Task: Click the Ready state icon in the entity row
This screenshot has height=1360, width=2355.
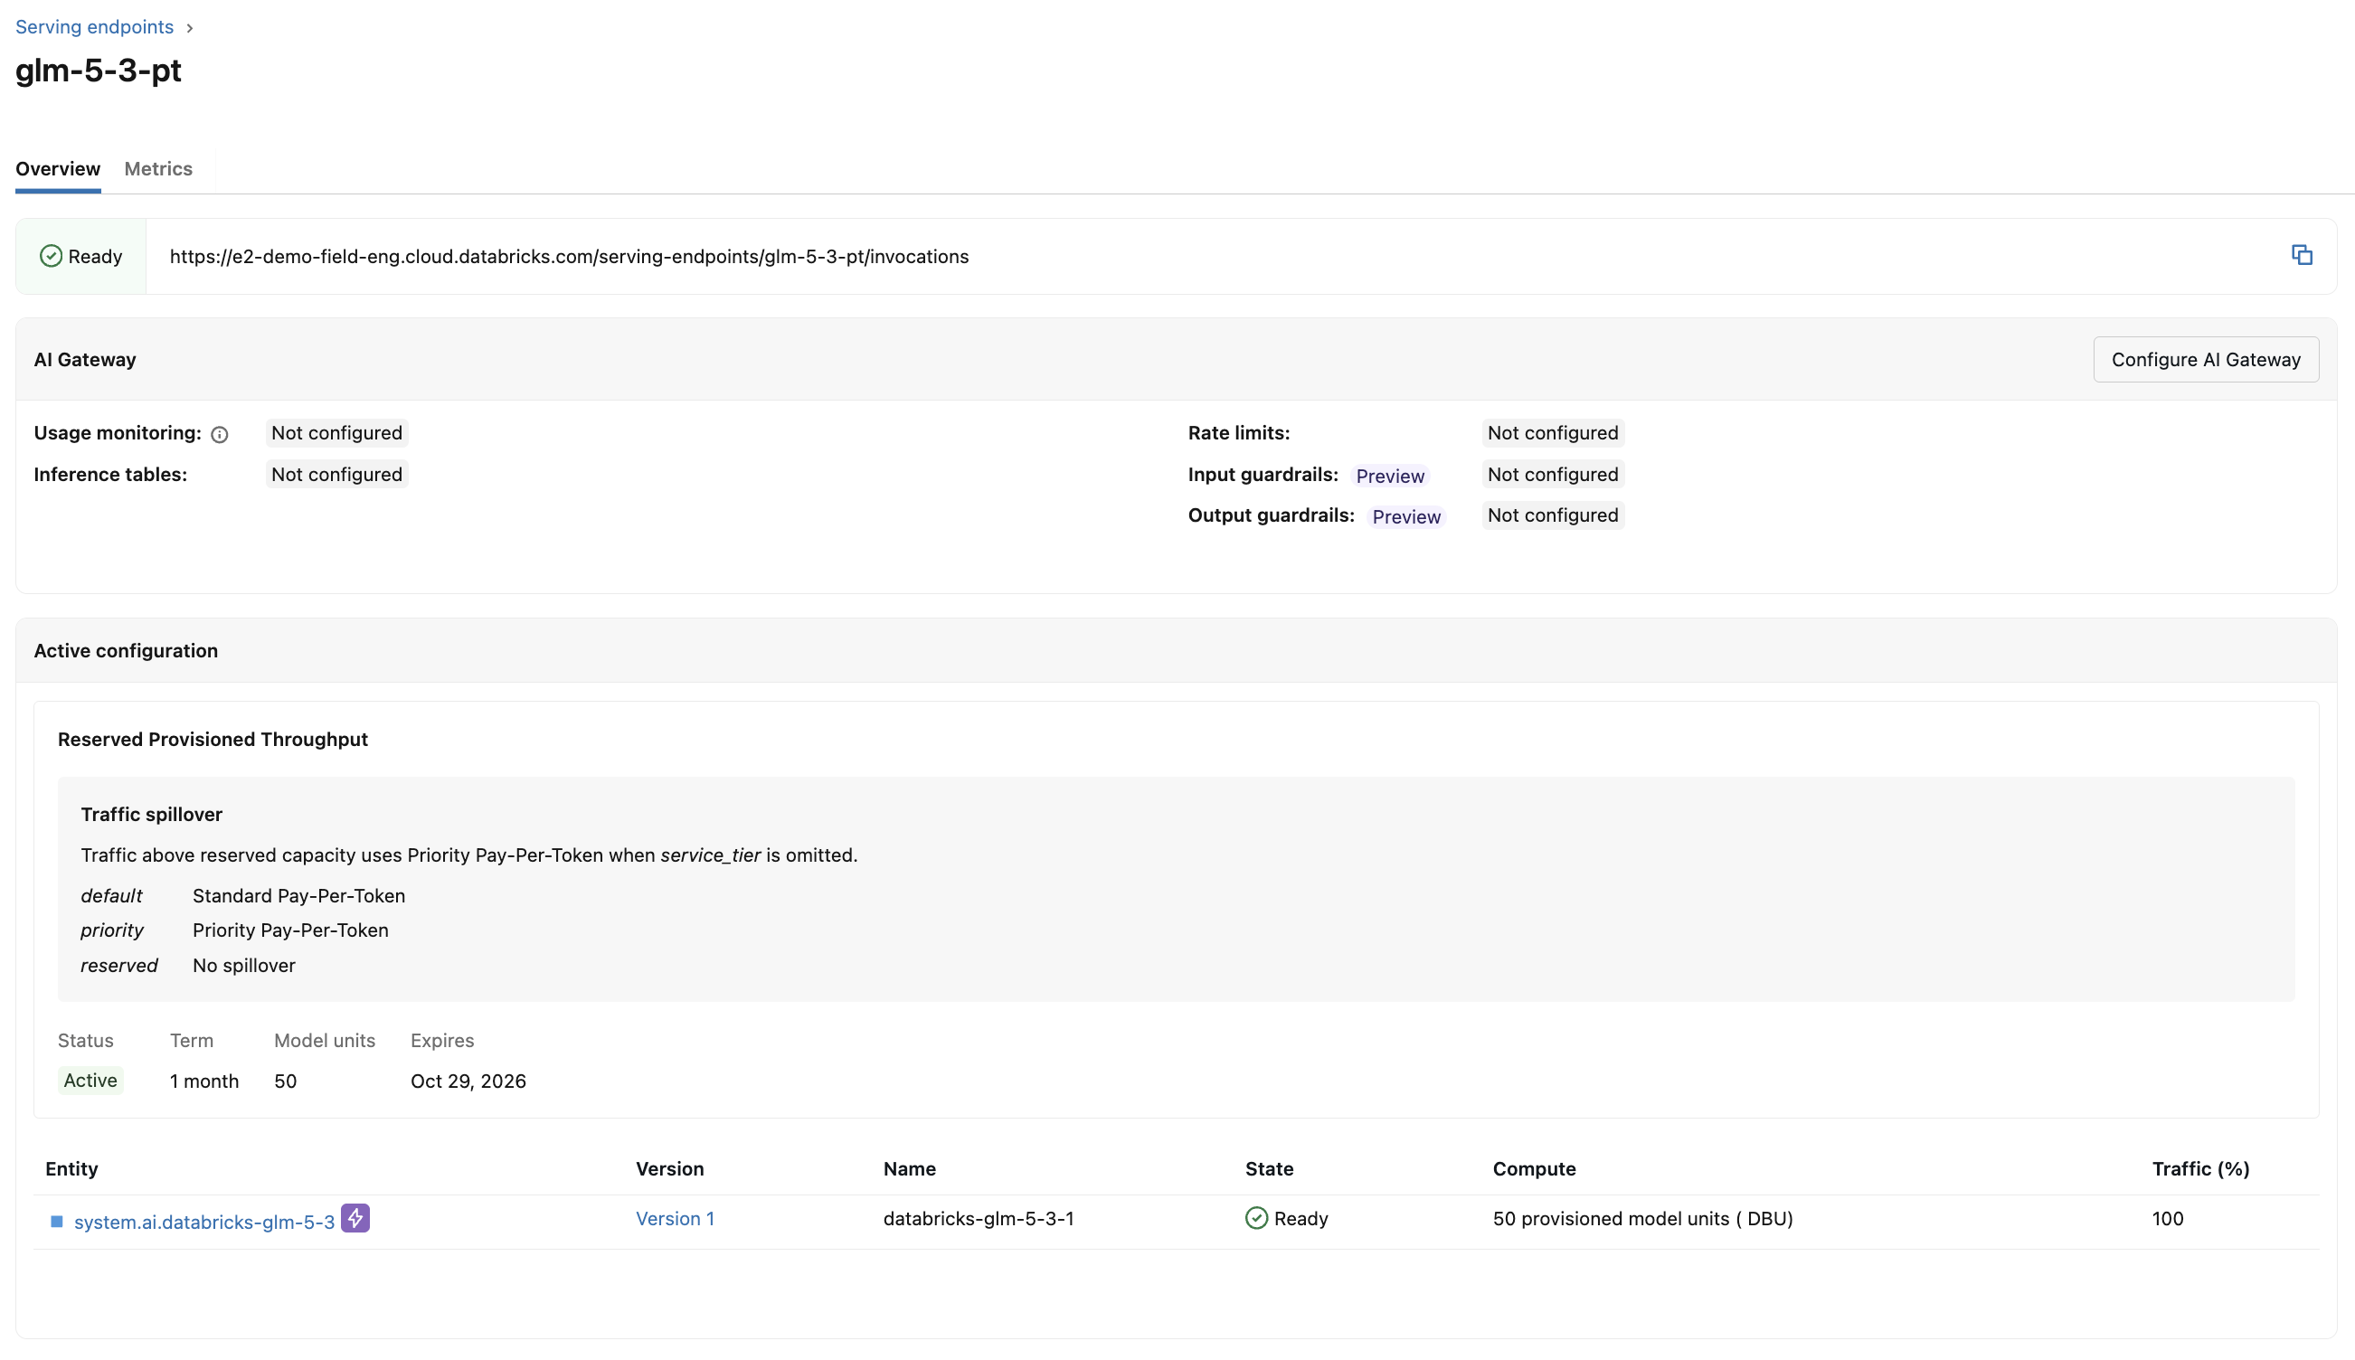Action: click(1256, 1218)
